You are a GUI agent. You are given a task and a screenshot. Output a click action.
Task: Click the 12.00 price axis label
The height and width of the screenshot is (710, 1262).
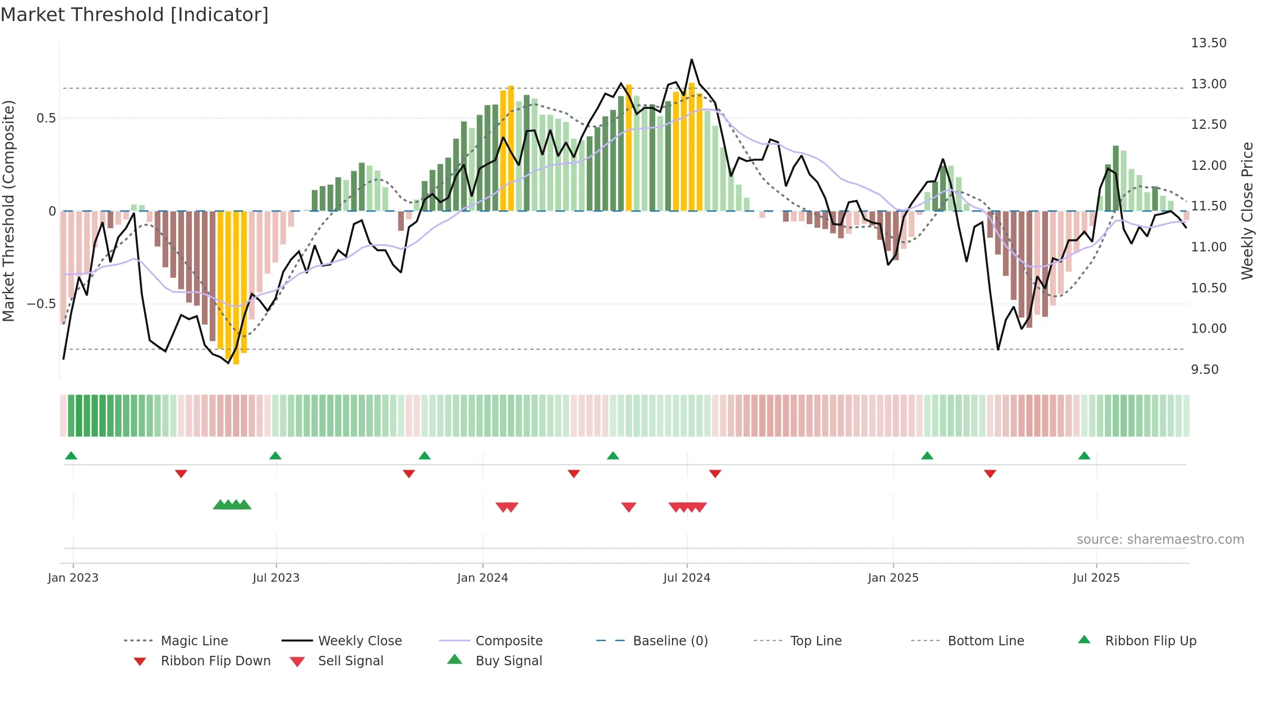point(1209,166)
